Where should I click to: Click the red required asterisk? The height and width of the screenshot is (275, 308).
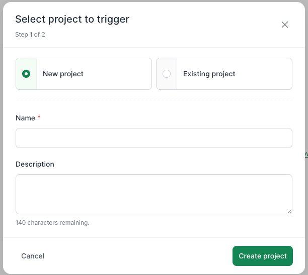click(39, 118)
